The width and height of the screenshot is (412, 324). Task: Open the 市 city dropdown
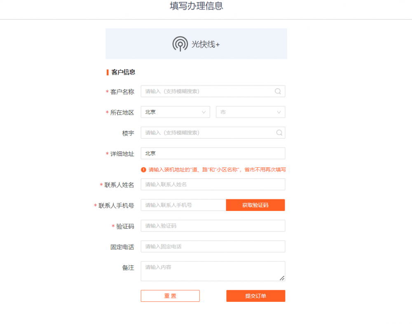250,112
